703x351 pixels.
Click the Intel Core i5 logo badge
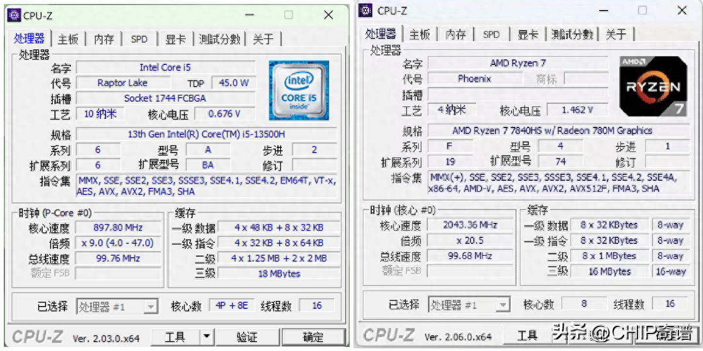[x=299, y=91]
